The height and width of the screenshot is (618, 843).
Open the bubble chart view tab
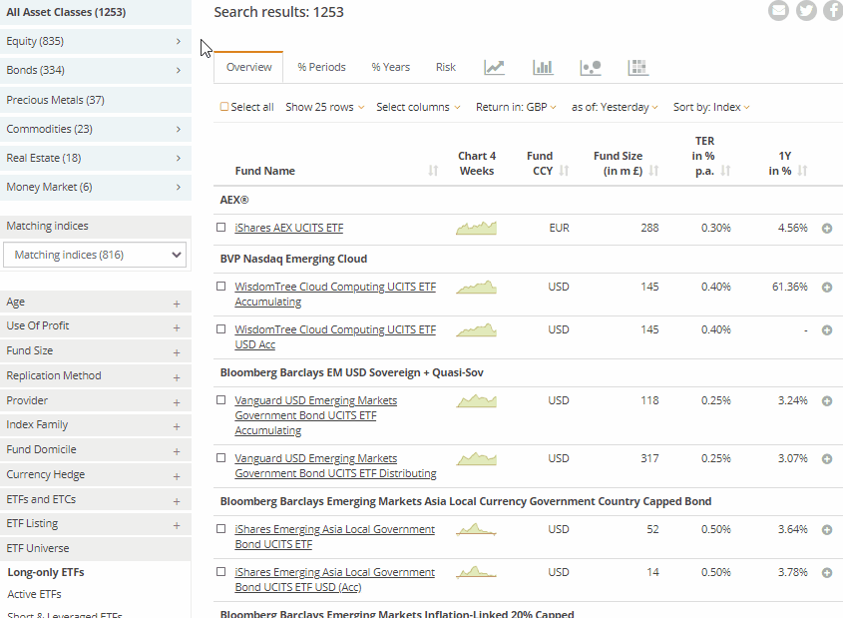(591, 68)
